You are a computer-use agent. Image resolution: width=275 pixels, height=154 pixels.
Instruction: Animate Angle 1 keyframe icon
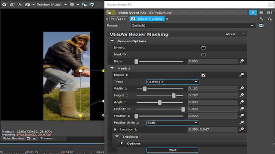point(241,102)
